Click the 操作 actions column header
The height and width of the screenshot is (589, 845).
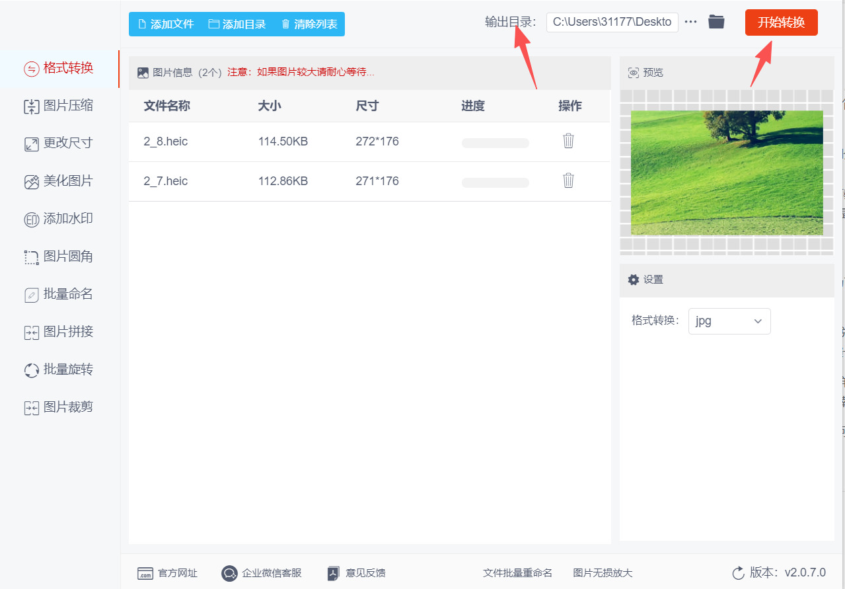point(570,106)
